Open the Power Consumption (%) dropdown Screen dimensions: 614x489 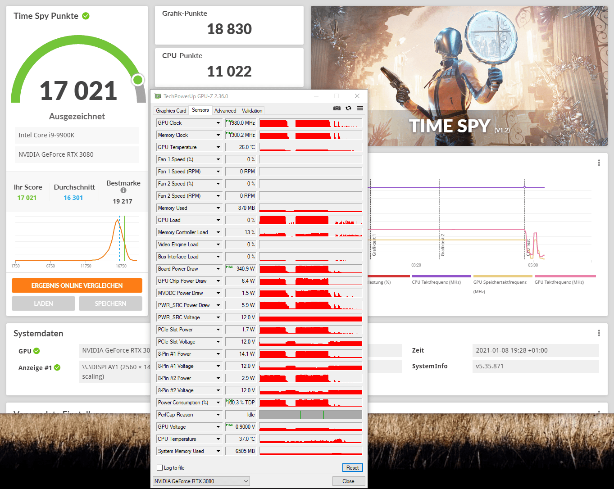coord(218,403)
